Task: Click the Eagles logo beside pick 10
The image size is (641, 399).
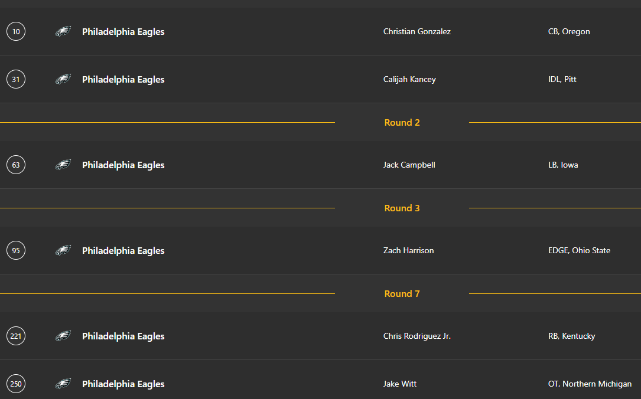Action: point(63,31)
